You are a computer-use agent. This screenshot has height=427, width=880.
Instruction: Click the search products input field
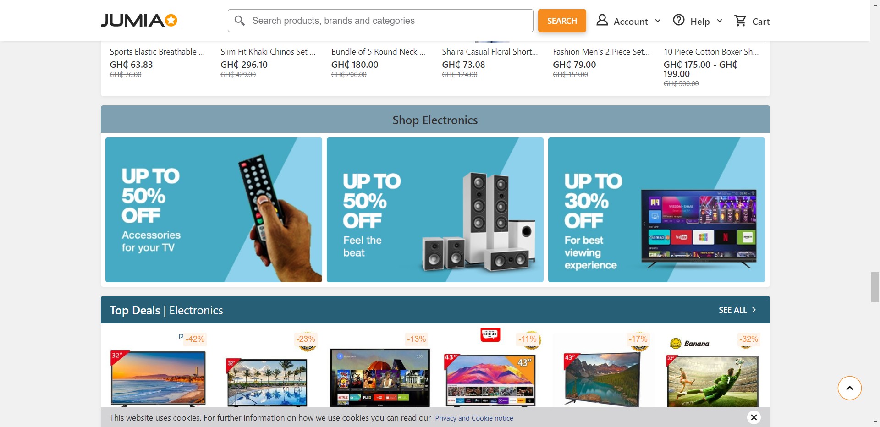[x=380, y=21]
